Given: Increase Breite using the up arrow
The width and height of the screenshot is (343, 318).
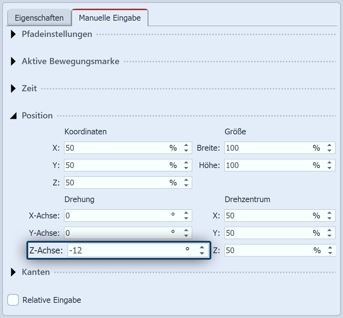Looking at the screenshot, I should (x=329, y=146).
